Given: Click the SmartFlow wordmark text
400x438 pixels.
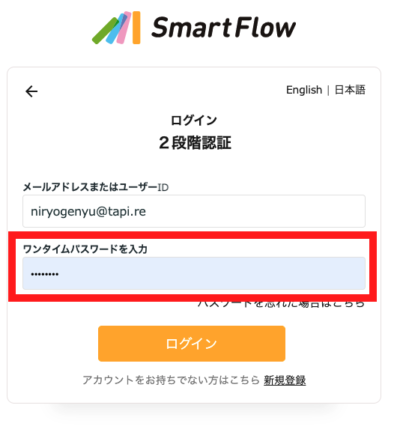Looking at the screenshot, I should 223,27.
